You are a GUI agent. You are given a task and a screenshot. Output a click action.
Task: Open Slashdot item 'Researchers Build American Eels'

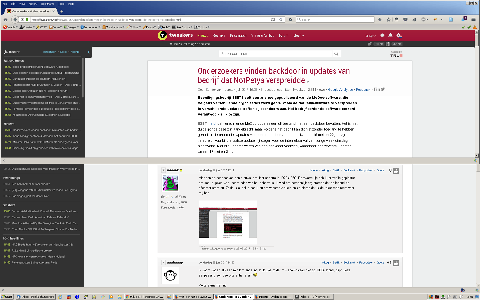pos(40,217)
